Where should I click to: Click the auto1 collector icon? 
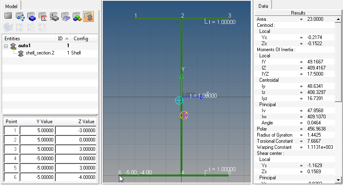pos(13,46)
